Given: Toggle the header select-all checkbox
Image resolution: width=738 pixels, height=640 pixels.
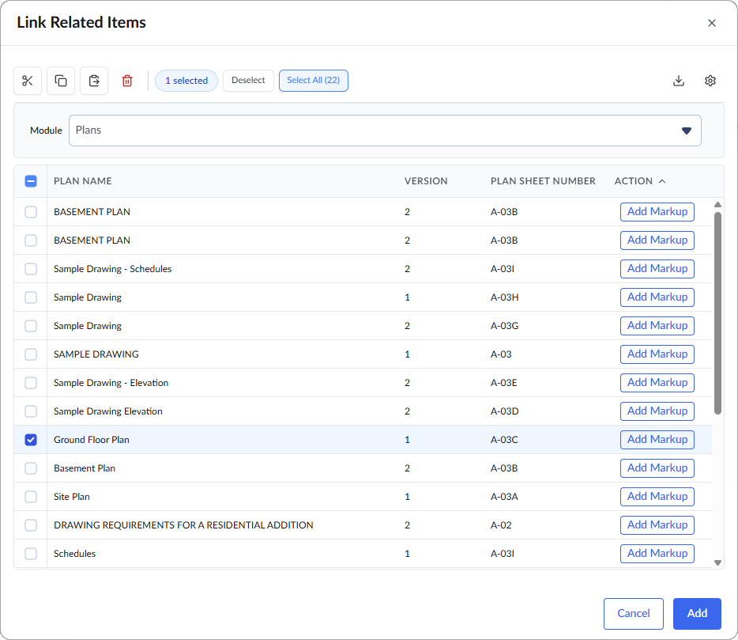Looking at the screenshot, I should [31, 181].
